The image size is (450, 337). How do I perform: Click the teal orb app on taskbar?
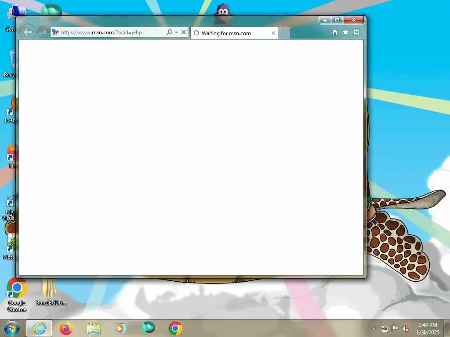(148, 327)
